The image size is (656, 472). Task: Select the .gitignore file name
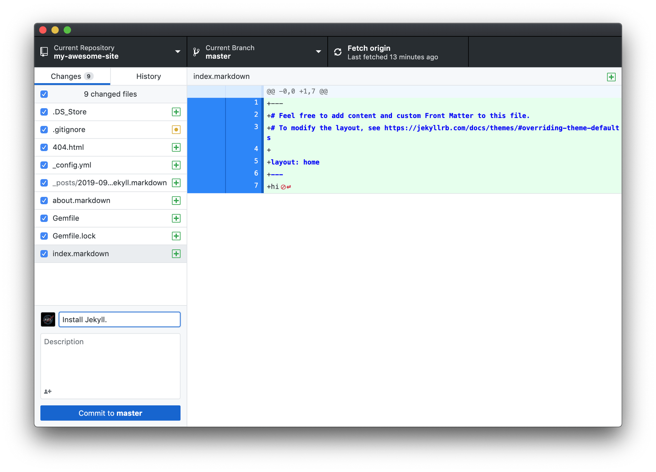(x=69, y=129)
